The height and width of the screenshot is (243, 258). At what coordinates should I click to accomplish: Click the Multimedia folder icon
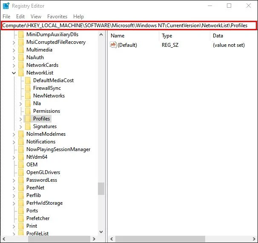tap(21, 50)
